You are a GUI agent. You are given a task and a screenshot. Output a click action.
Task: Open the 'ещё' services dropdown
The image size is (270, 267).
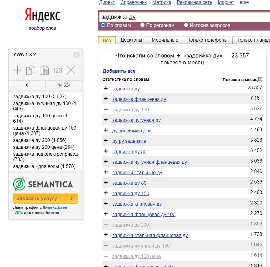pos(244,2)
